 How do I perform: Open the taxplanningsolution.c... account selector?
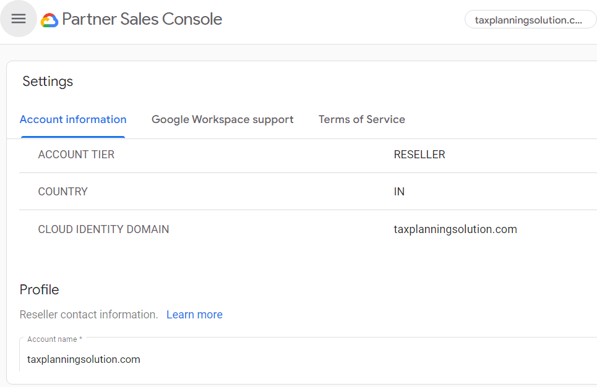pyautogui.click(x=530, y=20)
